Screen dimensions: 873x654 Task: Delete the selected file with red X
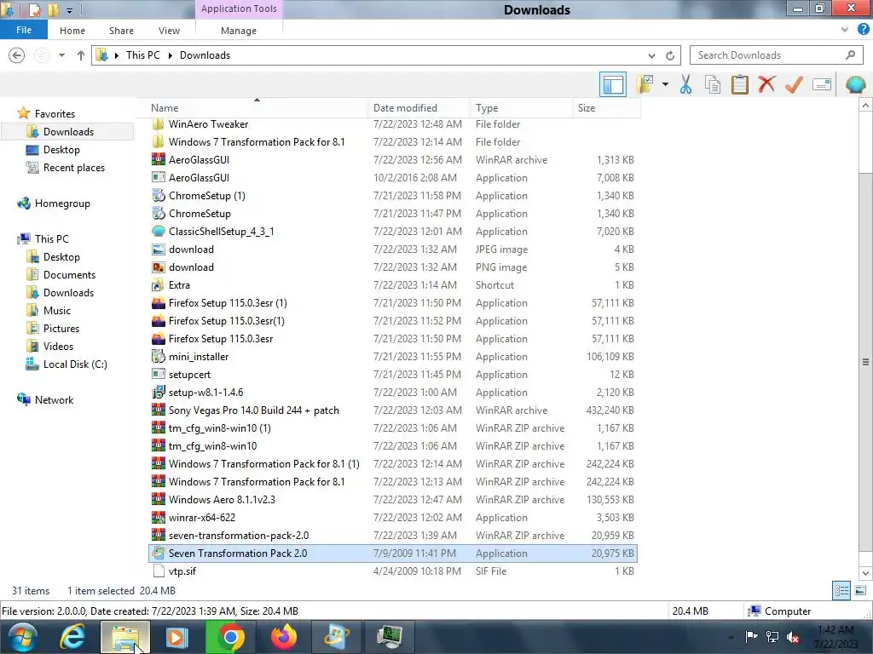coord(766,84)
